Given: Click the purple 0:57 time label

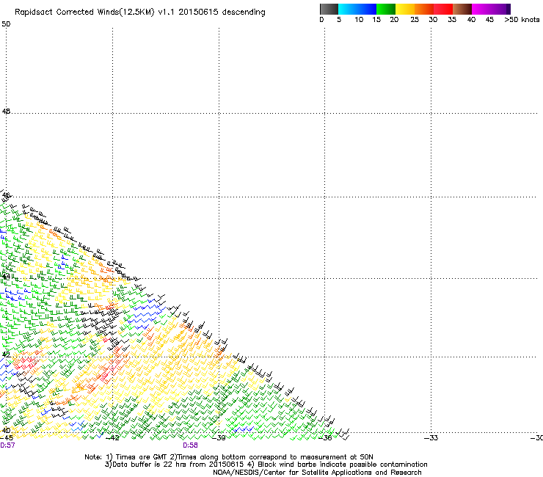Looking at the screenshot, I should [x=7, y=445].
